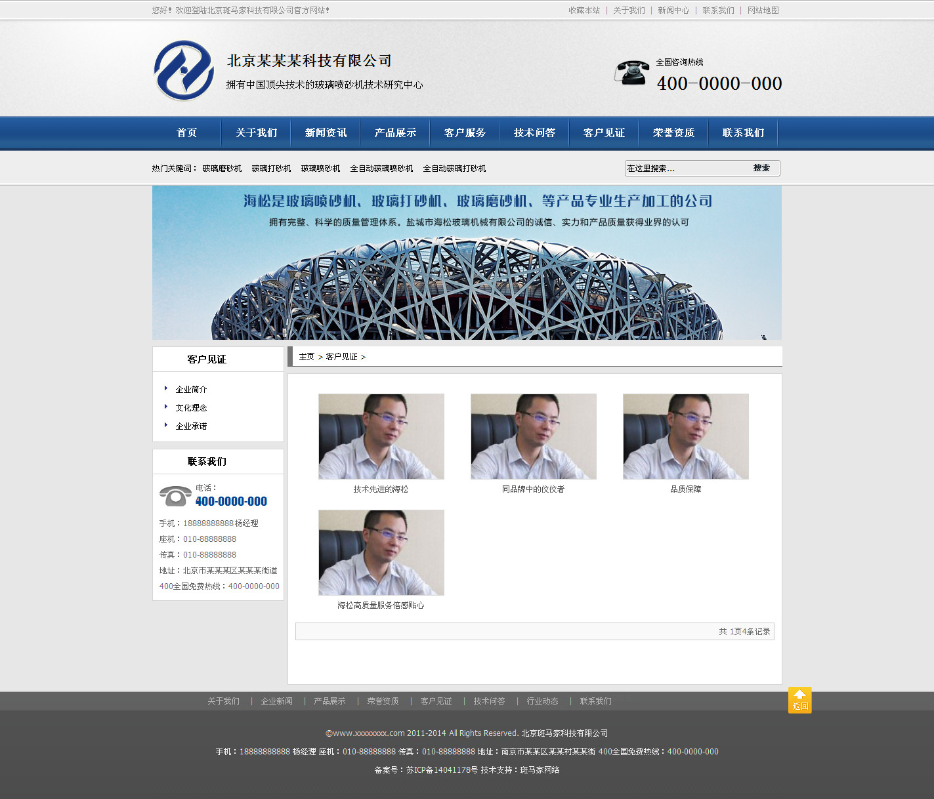This screenshot has height=799, width=934.
Task: Open the 品质保障 photo thumbnail
Action: 685,436
